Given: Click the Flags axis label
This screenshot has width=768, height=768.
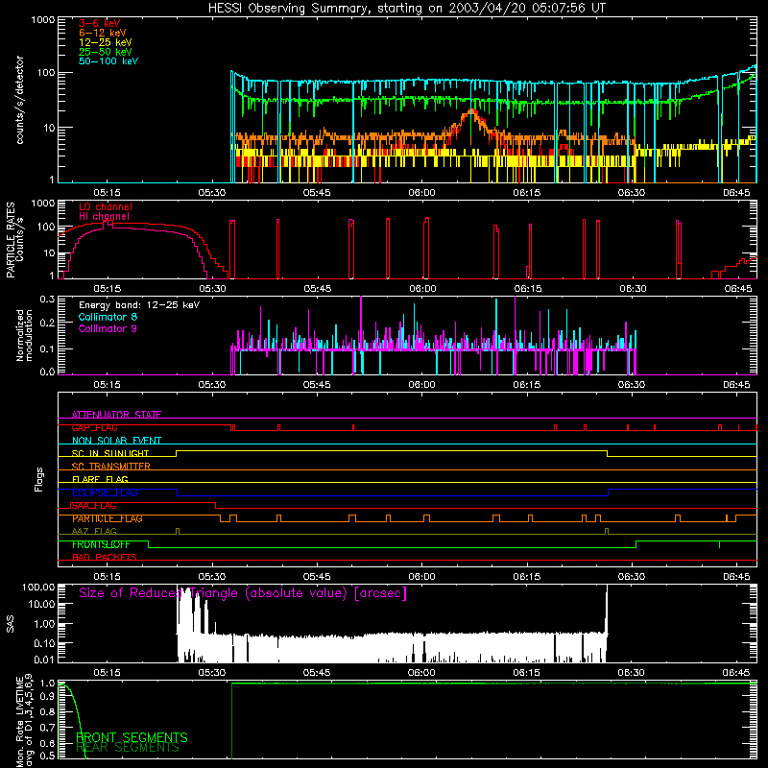Looking at the screenshot, I should [x=39, y=479].
